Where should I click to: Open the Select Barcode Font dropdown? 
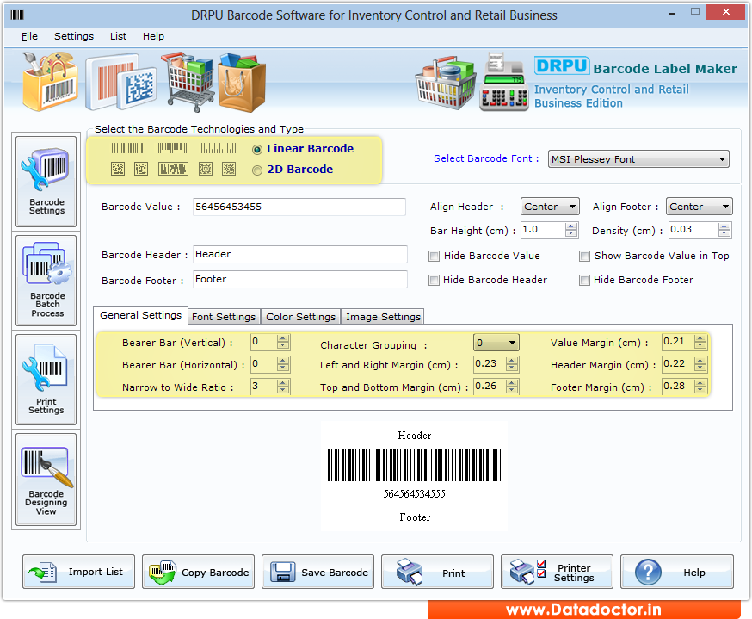click(638, 158)
